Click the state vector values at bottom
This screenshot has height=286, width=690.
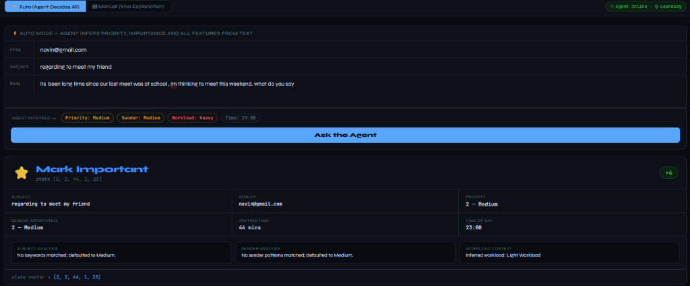77,277
